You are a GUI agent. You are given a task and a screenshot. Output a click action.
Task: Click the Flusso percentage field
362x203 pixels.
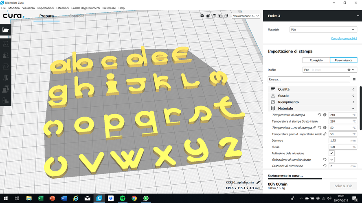tap(343, 147)
